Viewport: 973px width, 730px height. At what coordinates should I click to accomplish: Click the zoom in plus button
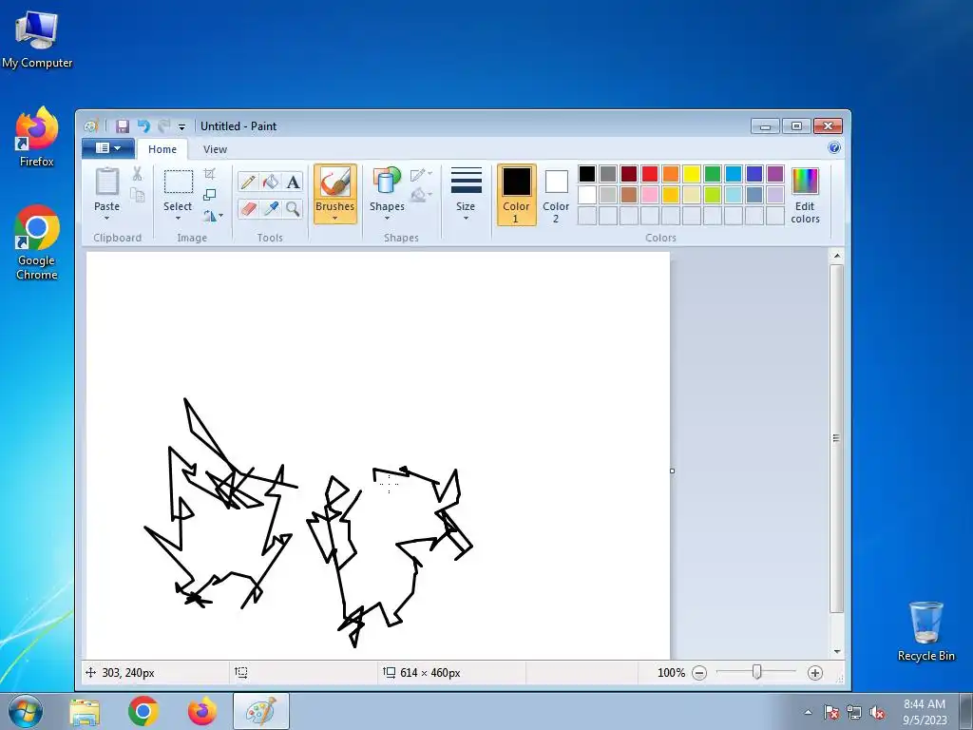coord(814,673)
